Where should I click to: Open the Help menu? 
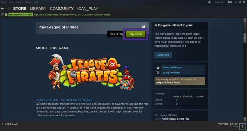[36, 2]
